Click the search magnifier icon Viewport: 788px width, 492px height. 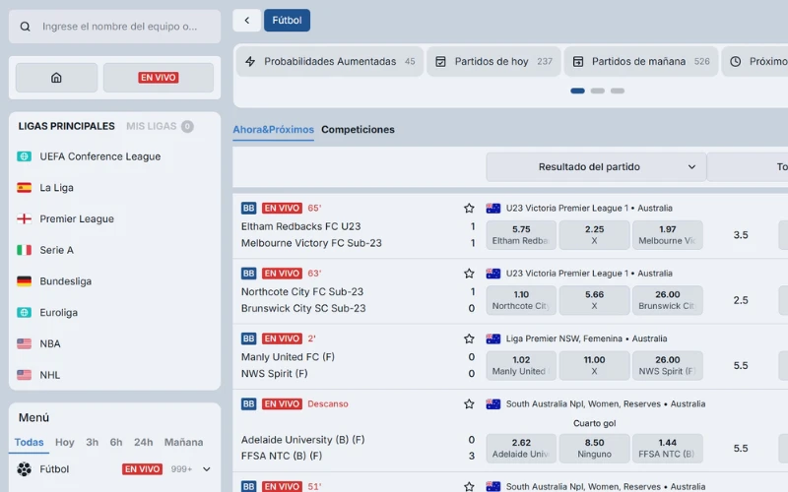pos(26,27)
